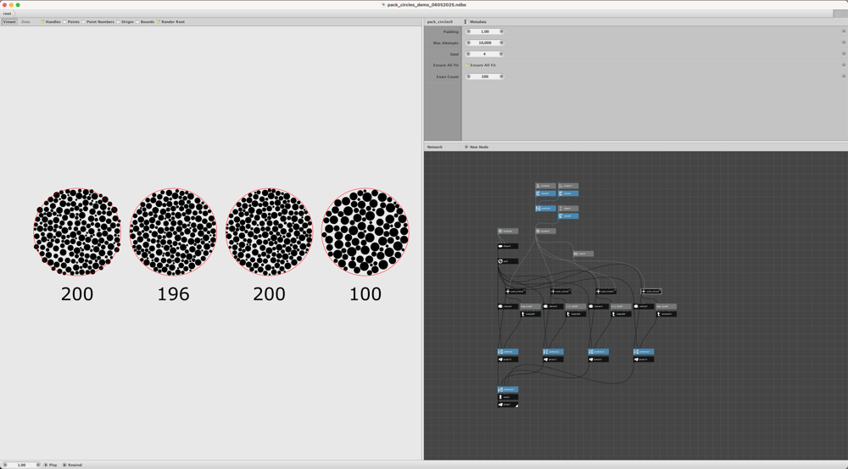
Task: Select the selected rightmost pack_circles node
Action: point(651,291)
